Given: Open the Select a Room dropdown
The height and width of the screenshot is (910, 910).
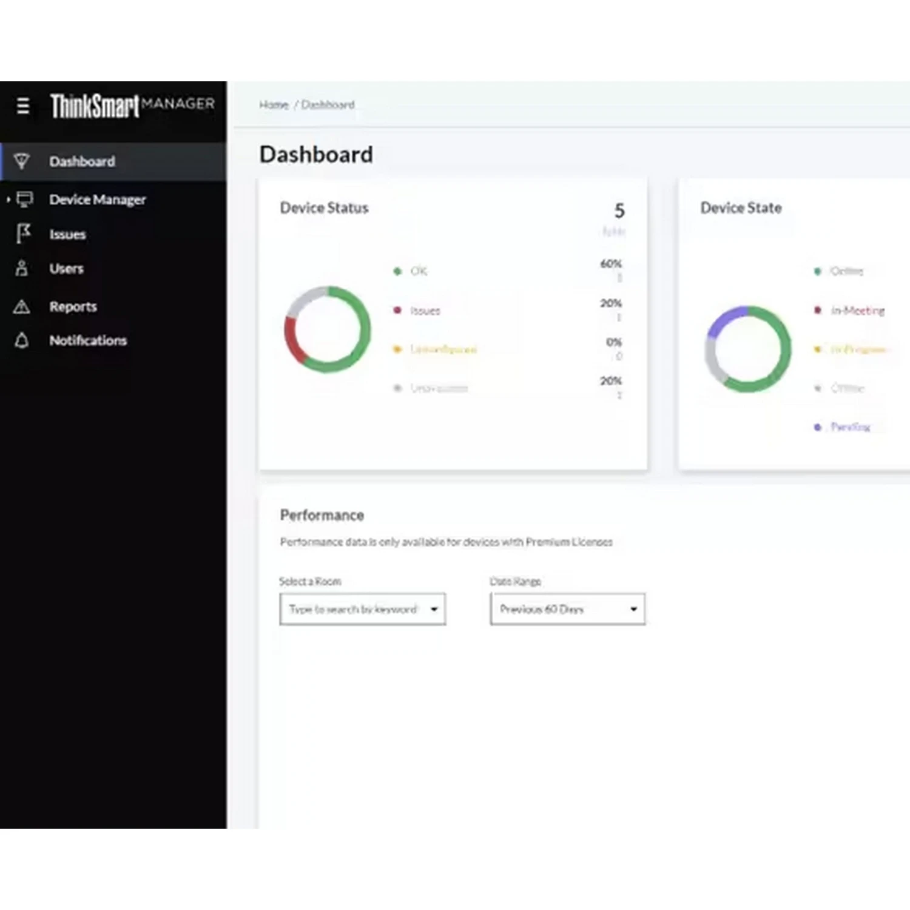Looking at the screenshot, I should click(362, 609).
